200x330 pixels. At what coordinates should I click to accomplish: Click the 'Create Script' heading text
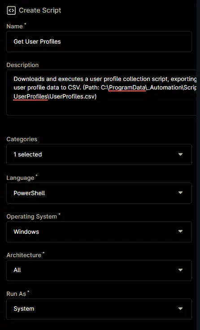(x=40, y=10)
